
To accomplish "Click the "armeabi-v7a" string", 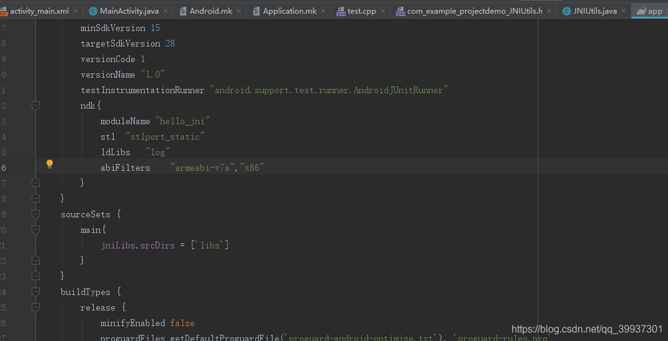I will click(203, 168).
